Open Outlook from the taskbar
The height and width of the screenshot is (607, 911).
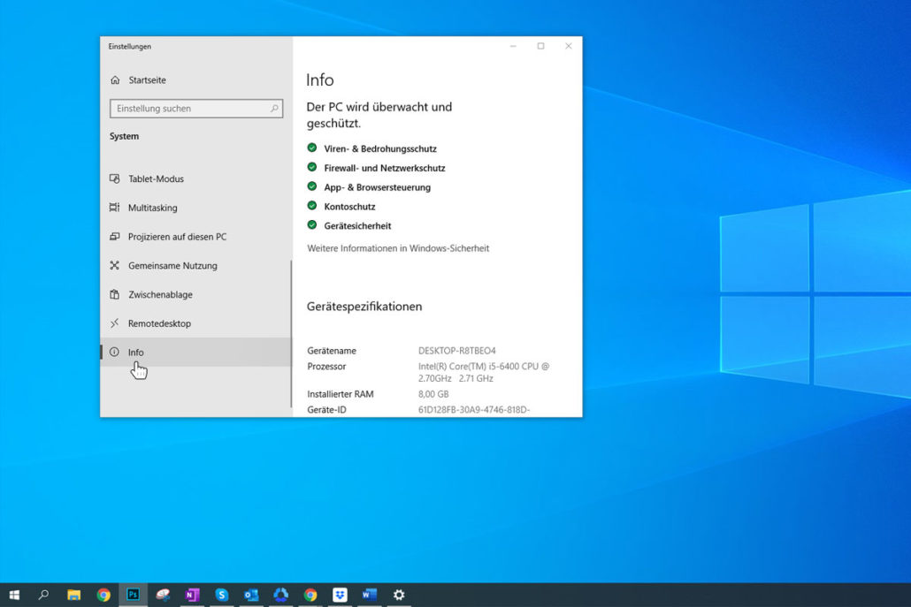[x=251, y=595]
